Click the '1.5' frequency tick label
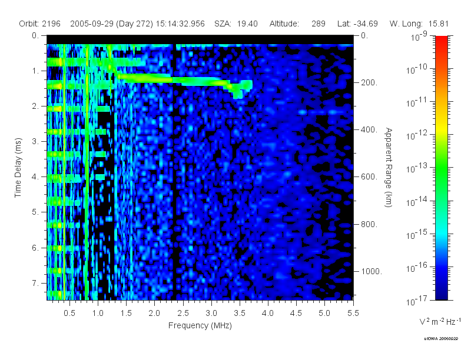 point(126,313)
